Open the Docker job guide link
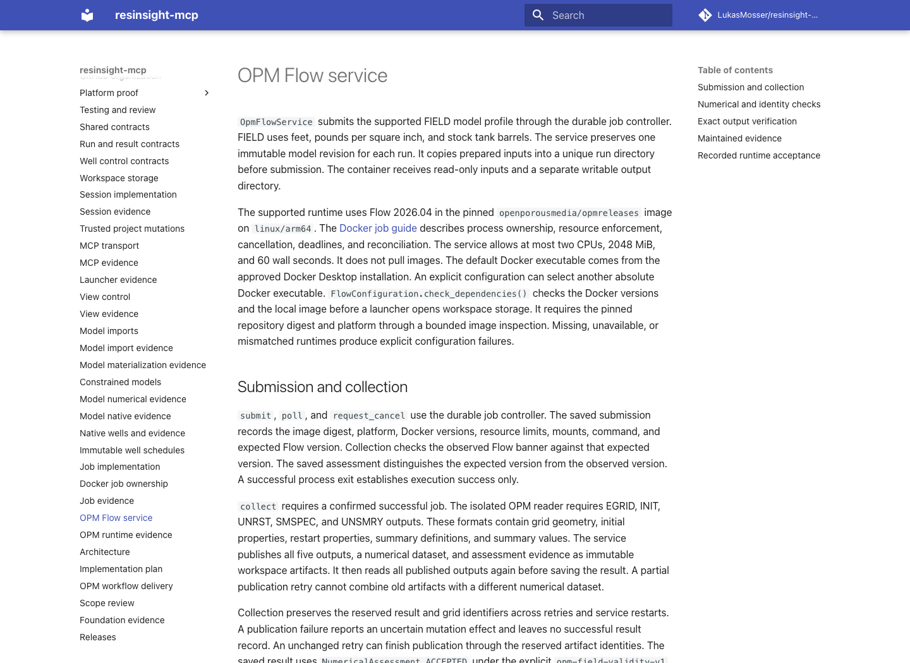Image resolution: width=910 pixels, height=663 pixels. [x=378, y=228]
